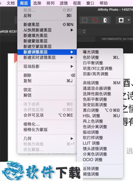Screen dimensions: 133x181
Task: Expand 新建实时滤镜图层 submenu
Action: 47,57
